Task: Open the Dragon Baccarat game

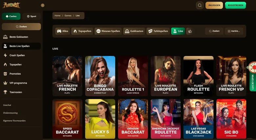Action: (133, 119)
